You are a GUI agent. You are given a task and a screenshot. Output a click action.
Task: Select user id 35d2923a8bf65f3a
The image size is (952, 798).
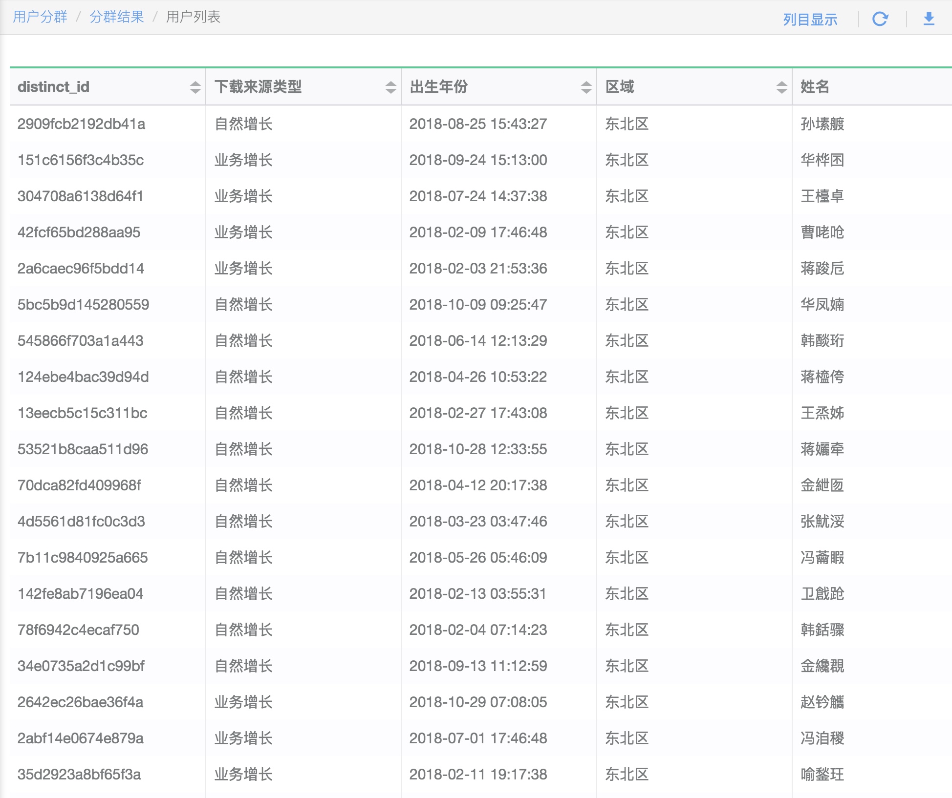pyautogui.click(x=79, y=775)
